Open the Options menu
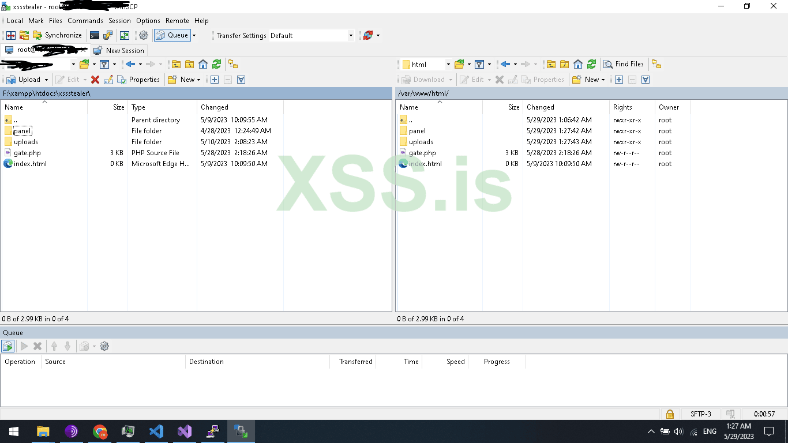Viewport: 788px width, 443px height. click(x=148, y=21)
